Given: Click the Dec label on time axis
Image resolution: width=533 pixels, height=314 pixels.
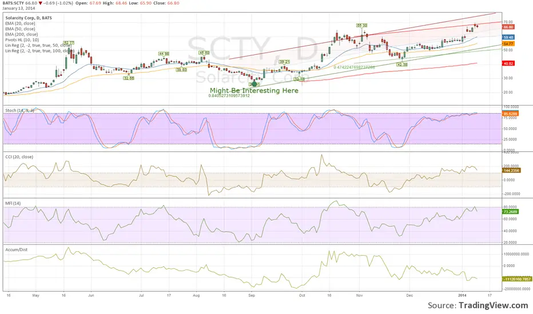Looking at the screenshot, I should tap(409, 295).
